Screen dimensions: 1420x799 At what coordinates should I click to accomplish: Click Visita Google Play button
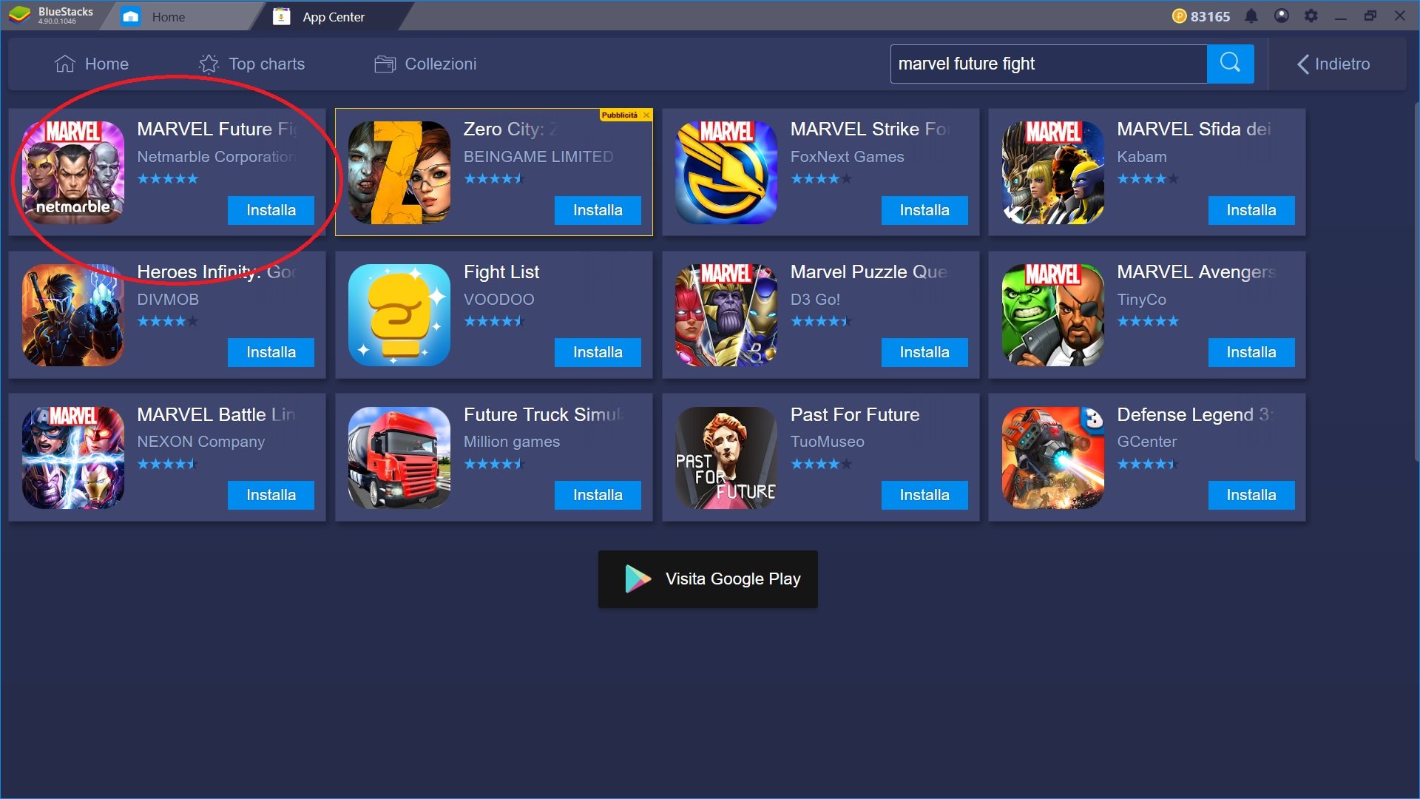tap(710, 579)
